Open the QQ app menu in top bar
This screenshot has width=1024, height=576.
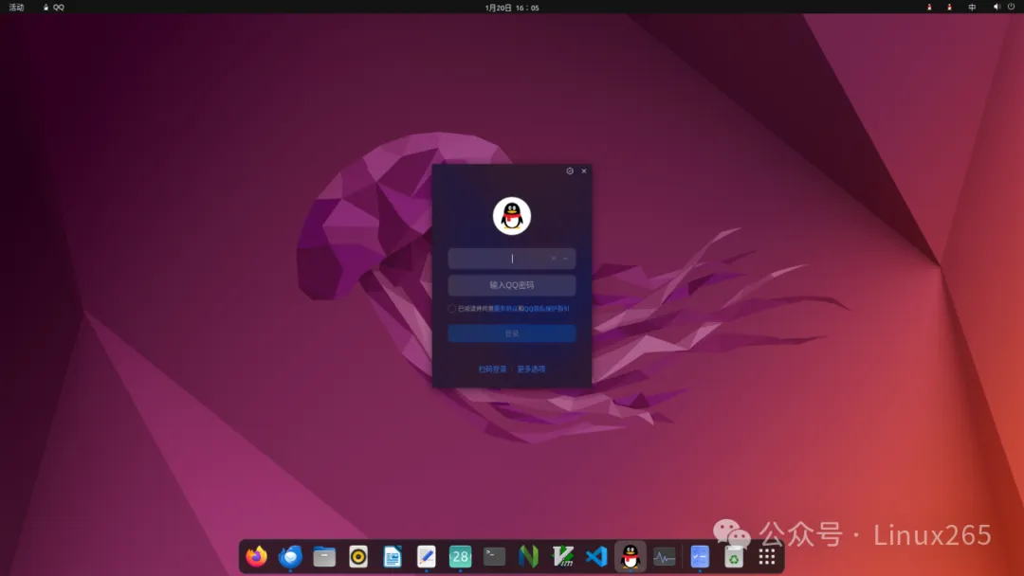53,8
